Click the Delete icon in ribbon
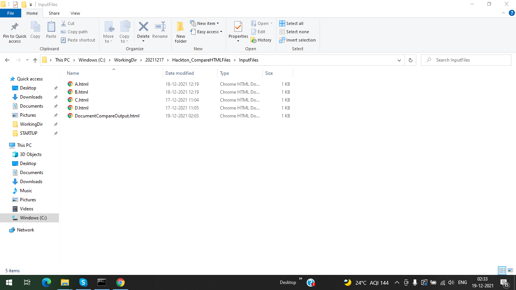The height and width of the screenshot is (290, 516). coord(143,27)
